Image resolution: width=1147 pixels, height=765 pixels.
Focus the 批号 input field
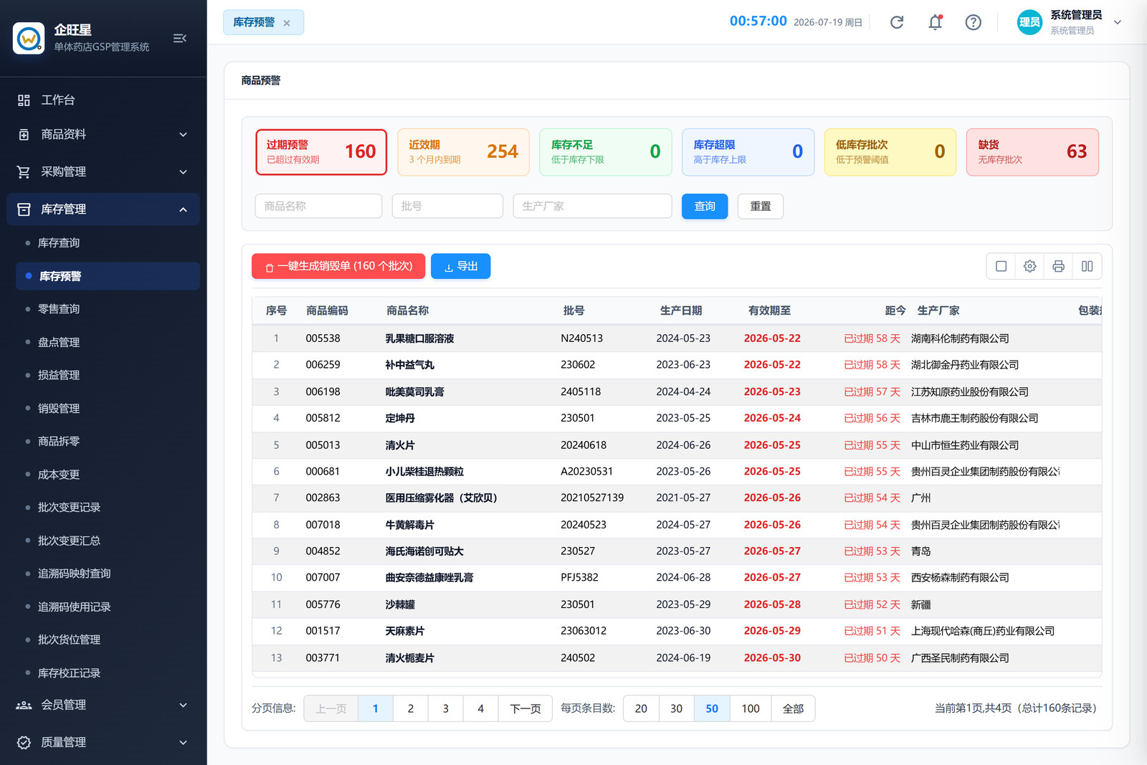(x=447, y=206)
